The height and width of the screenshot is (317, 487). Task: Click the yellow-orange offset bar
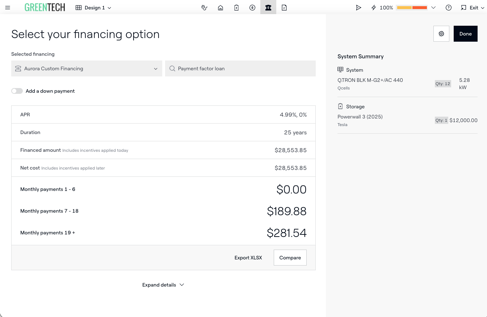(x=412, y=8)
